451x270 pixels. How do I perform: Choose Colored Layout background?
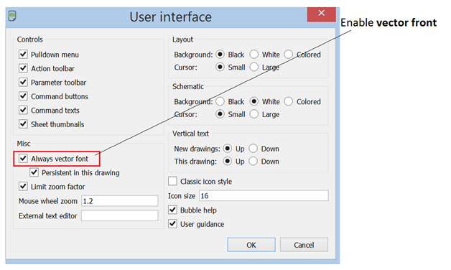(289, 55)
